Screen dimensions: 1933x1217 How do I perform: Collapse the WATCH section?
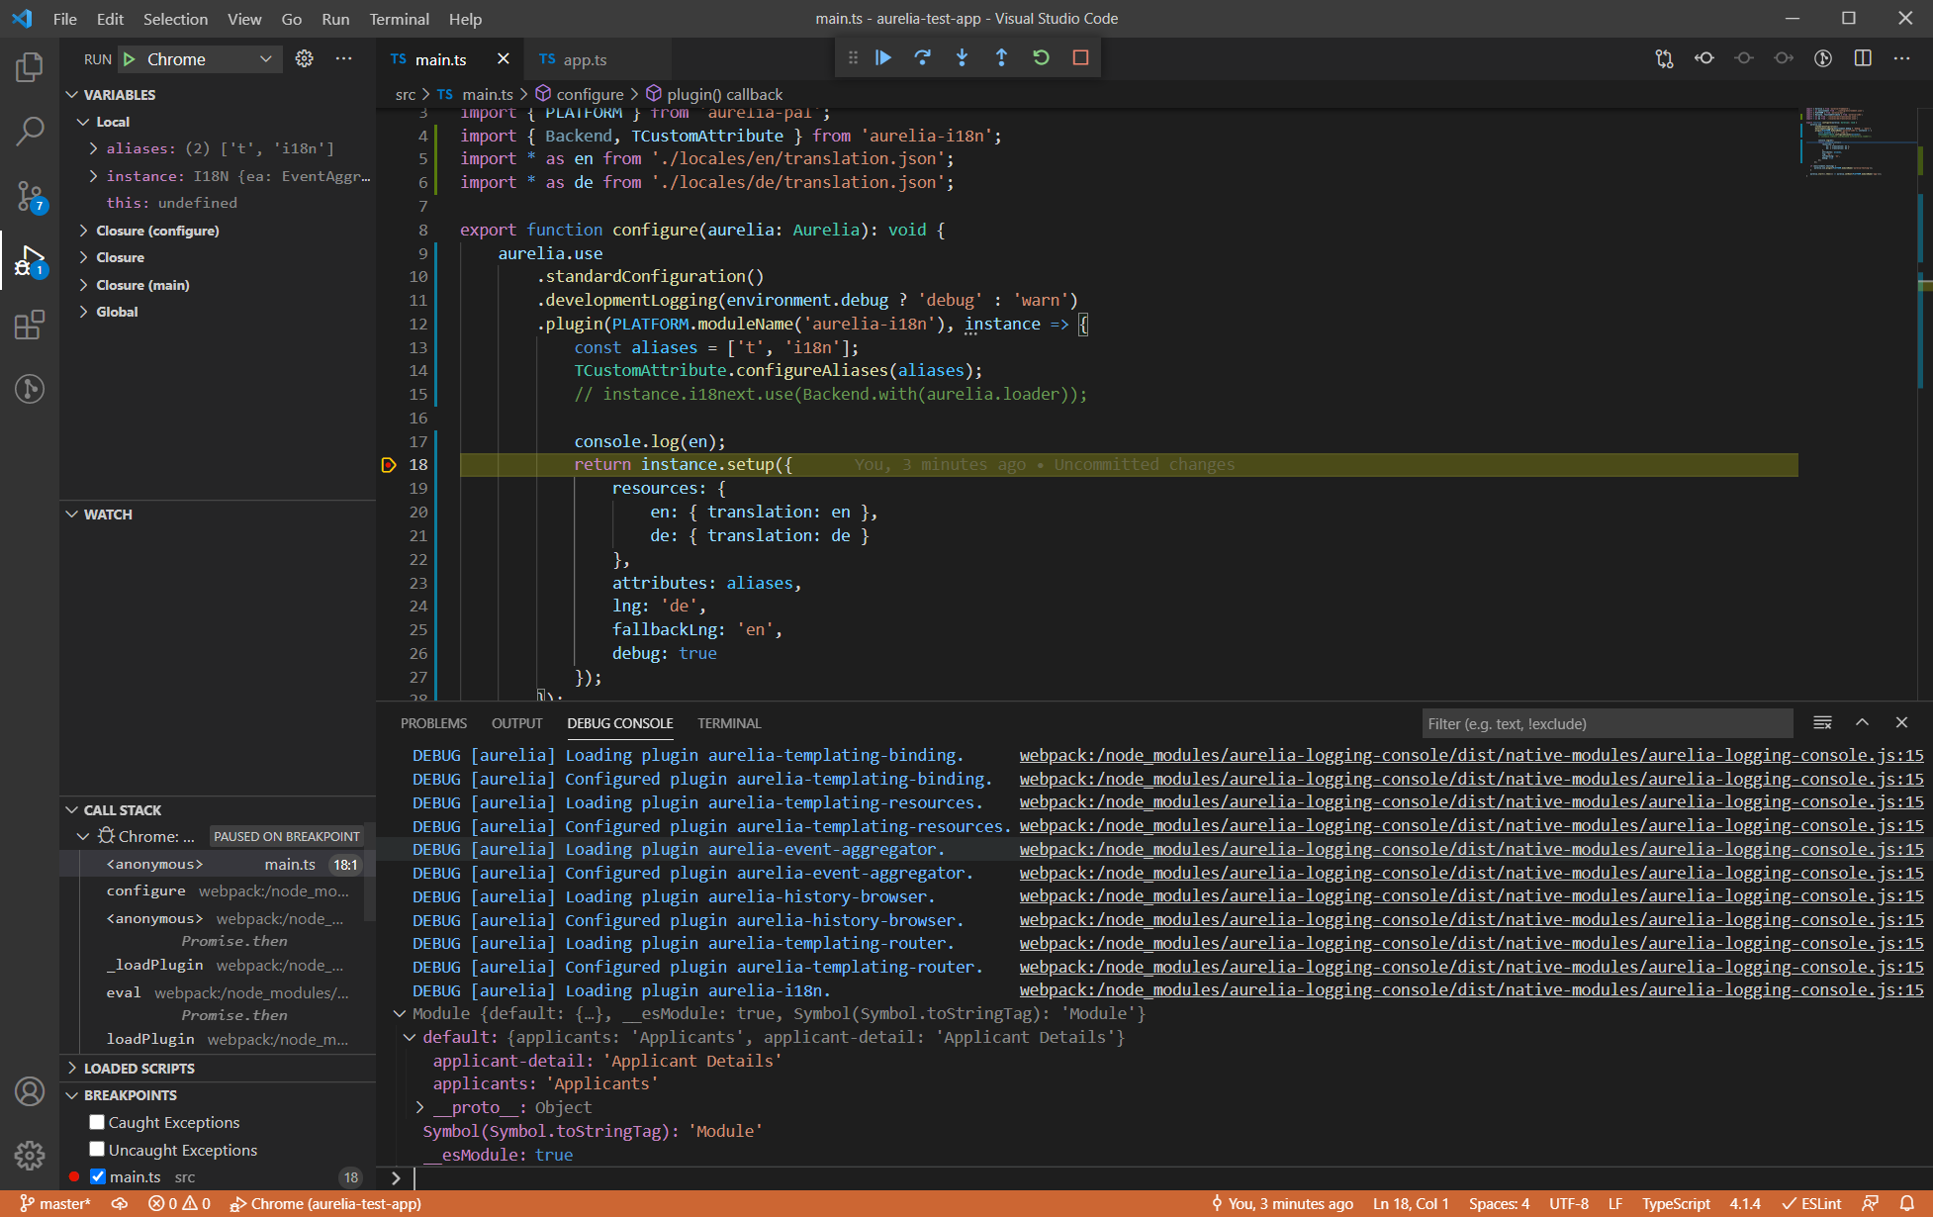tap(72, 515)
